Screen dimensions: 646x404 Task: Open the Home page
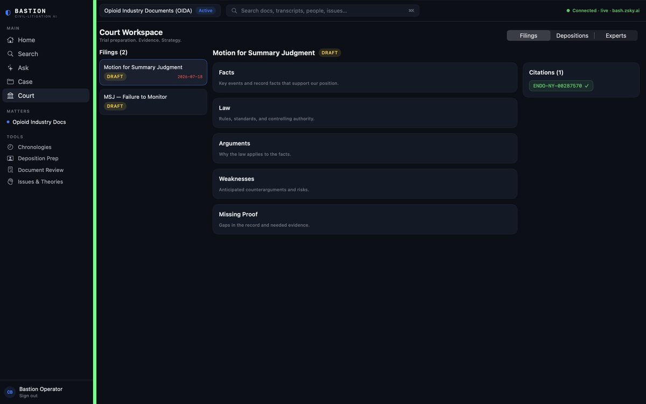point(46,40)
